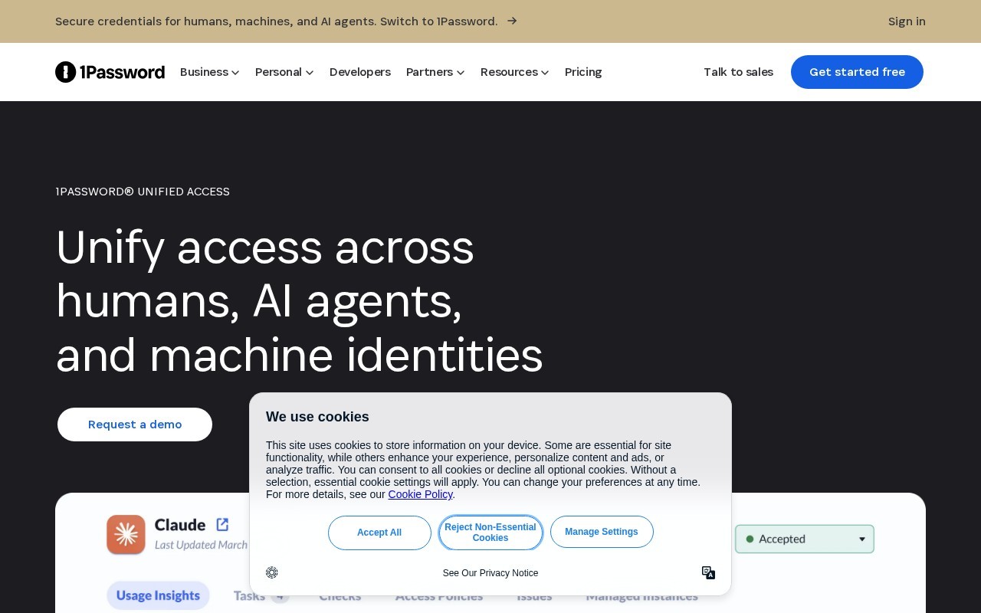Click the Claude app icon
The width and height of the screenshot is (981, 613).
click(x=126, y=534)
